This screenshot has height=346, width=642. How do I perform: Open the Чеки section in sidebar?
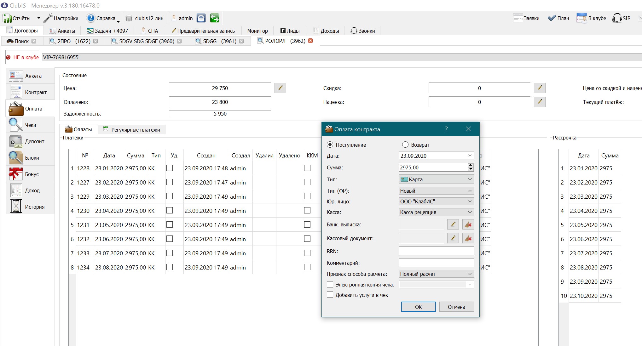[30, 125]
